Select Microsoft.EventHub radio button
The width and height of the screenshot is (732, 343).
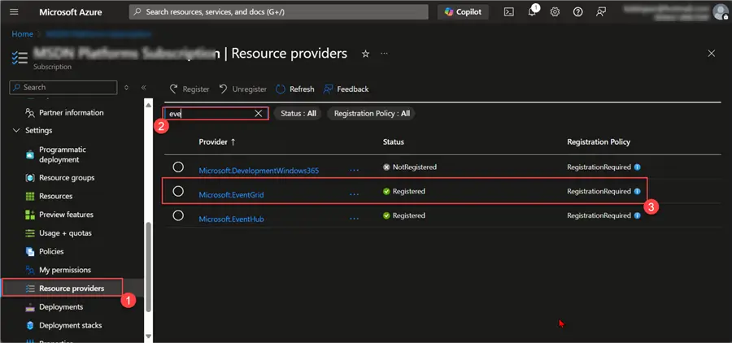coord(178,215)
